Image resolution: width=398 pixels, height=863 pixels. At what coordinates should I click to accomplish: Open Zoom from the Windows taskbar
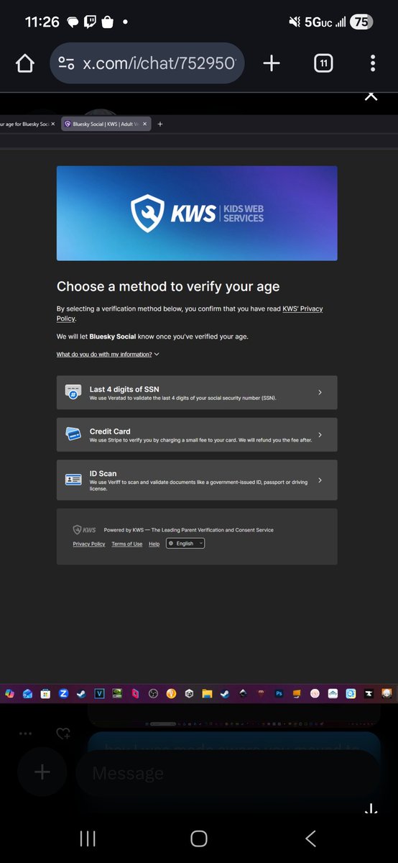point(63,694)
